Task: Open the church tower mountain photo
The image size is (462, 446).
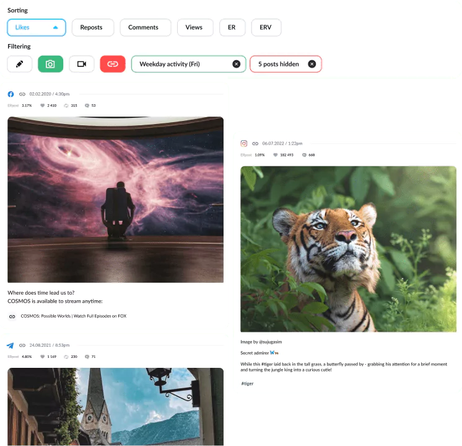Action: (115, 407)
